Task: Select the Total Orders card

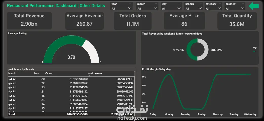Action: 132,21
